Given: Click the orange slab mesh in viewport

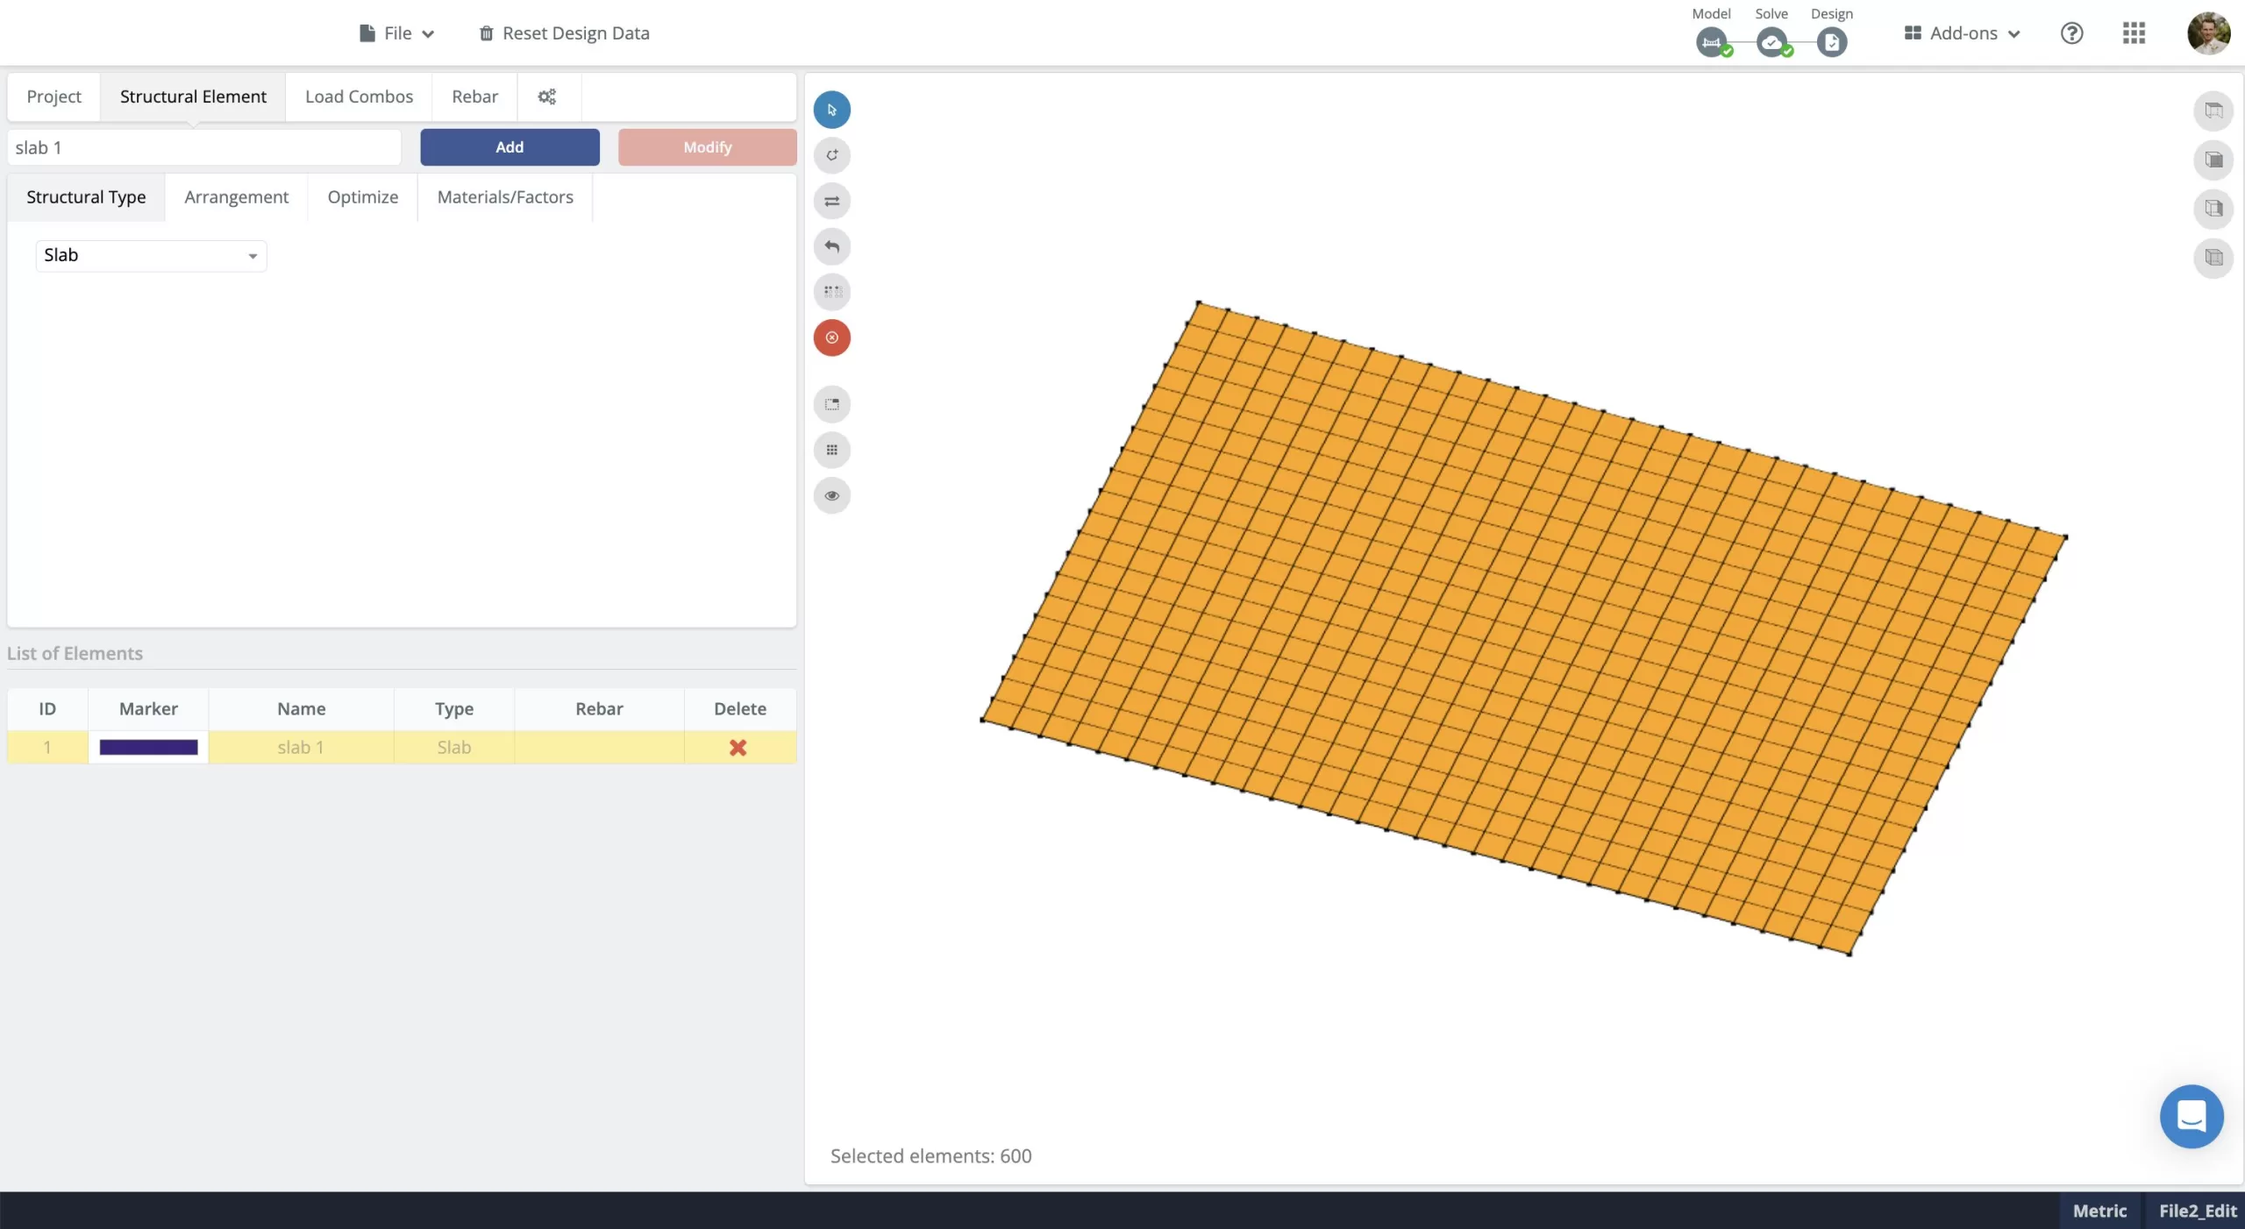Looking at the screenshot, I should tap(1523, 629).
